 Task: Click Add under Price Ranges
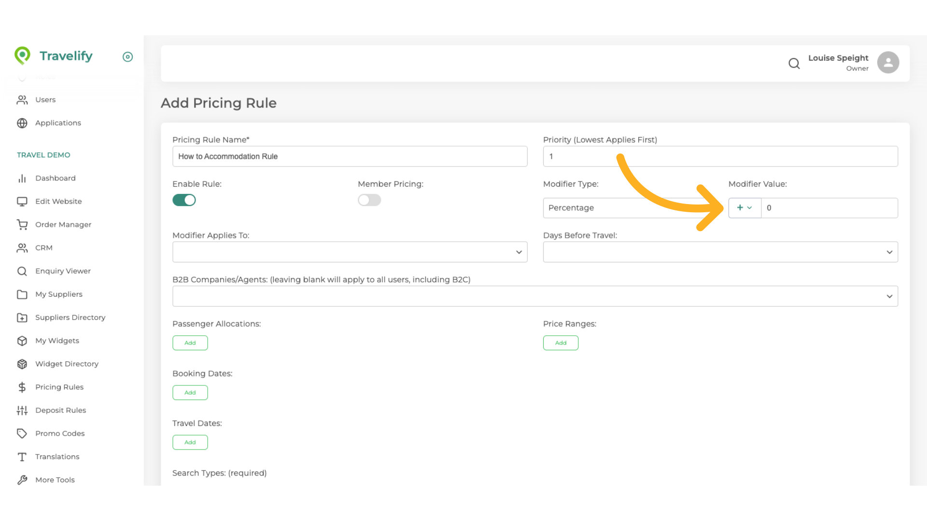pyautogui.click(x=561, y=343)
